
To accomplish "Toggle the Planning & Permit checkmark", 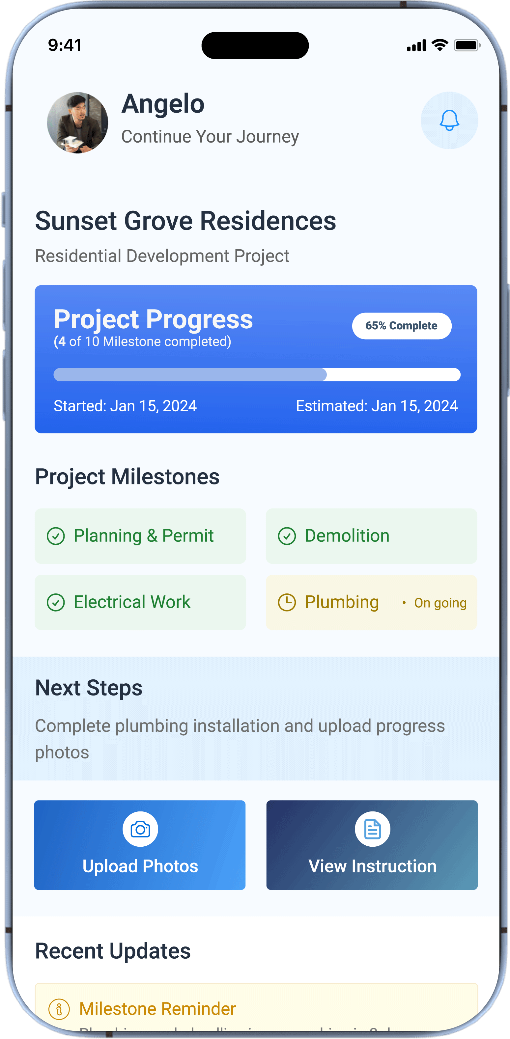I will [56, 536].
